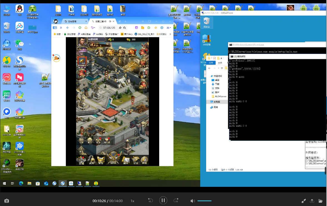Open the browser downloads button
The image size is (327, 206).
pos(162,28)
